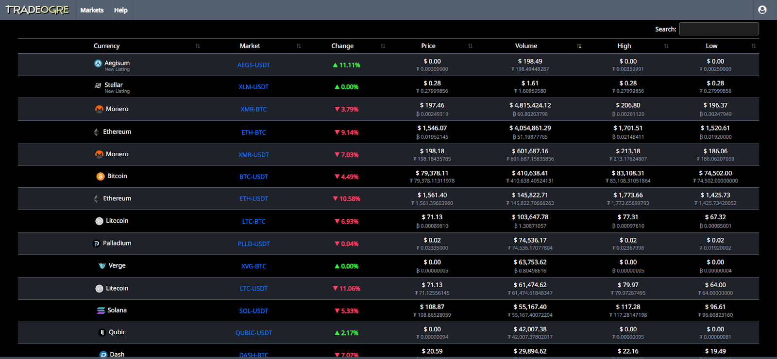The image size is (777, 359).
Task: Open the XLM-USDT market link
Action: [253, 87]
